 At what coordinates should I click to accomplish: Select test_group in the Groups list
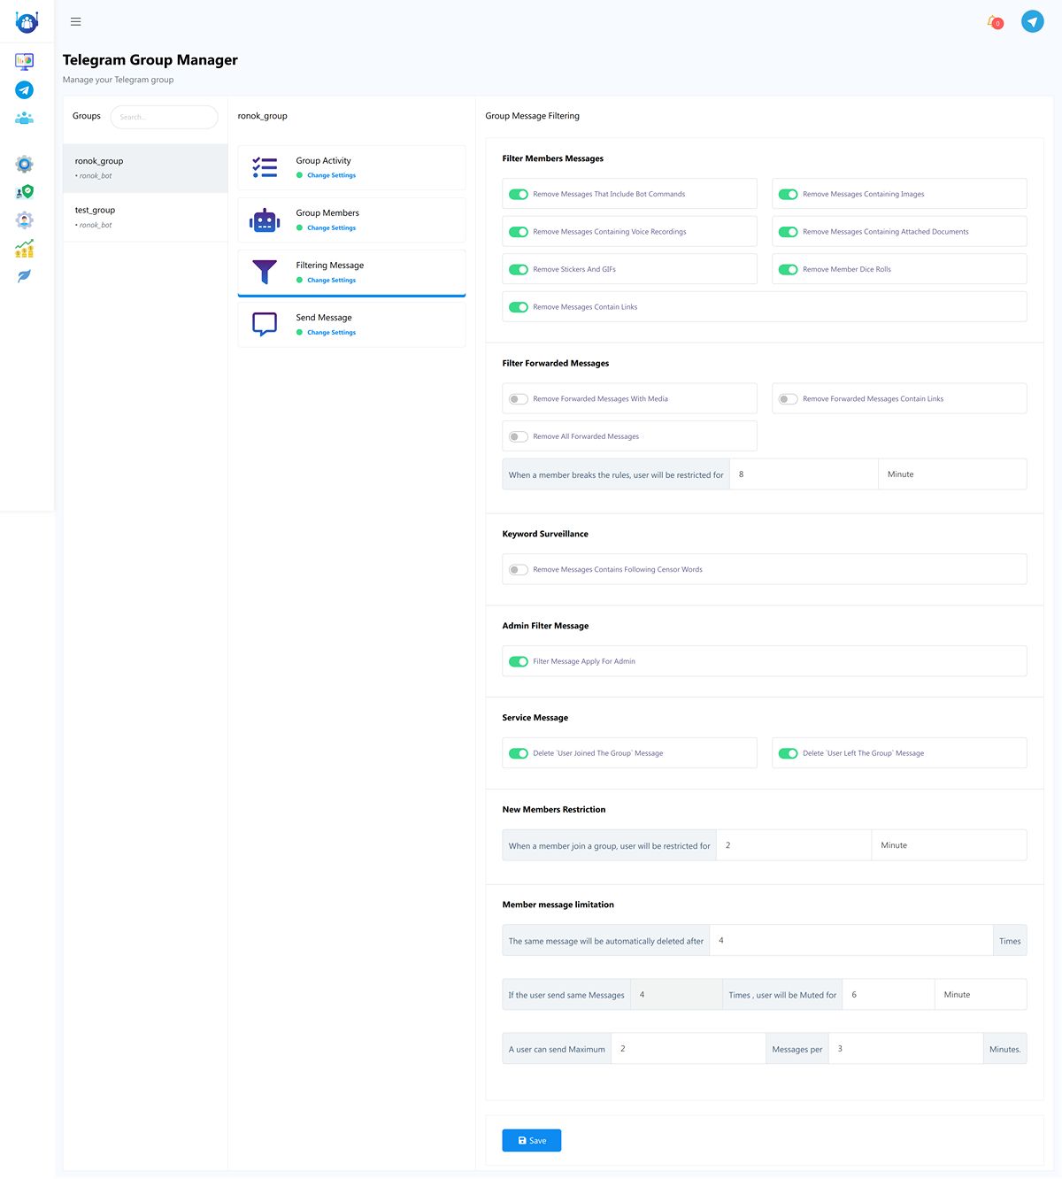(x=145, y=217)
